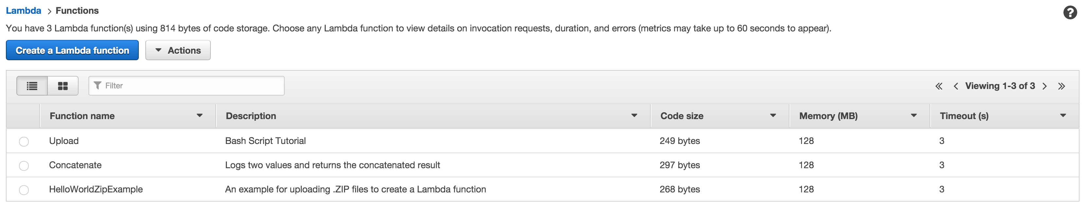Switch to grid view layout
Image resolution: width=1088 pixels, height=214 pixels.
point(63,85)
